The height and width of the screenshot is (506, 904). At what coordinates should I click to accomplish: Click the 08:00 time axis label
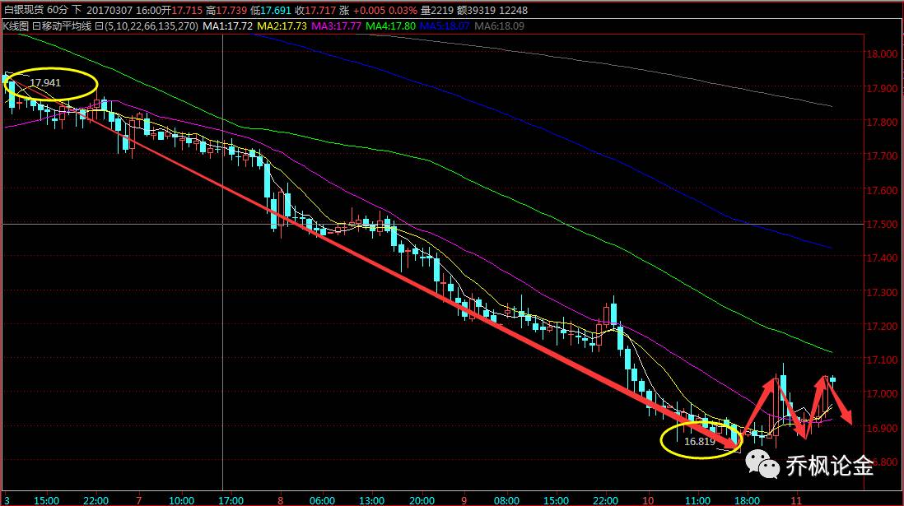(x=506, y=500)
